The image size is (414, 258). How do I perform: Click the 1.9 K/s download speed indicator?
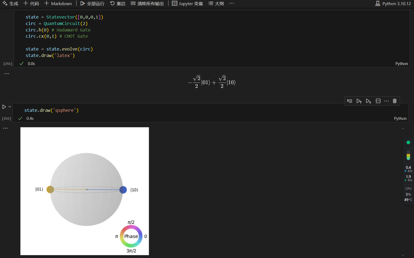click(x=408, y=178)
